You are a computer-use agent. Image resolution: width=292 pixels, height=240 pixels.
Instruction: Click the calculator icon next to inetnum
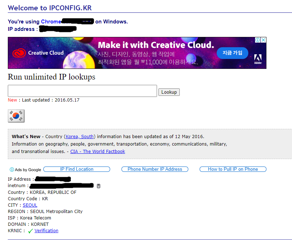click(98, 186)
